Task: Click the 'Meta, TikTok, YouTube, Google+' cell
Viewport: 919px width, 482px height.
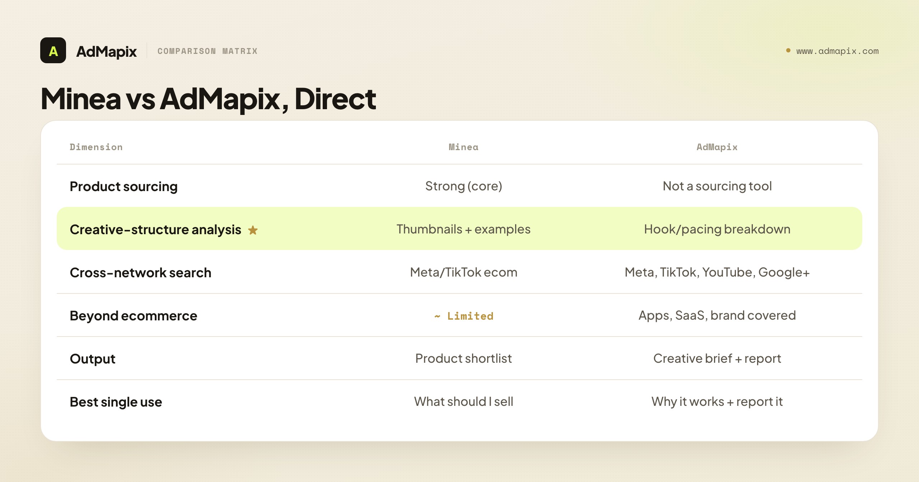Action: 717,272
